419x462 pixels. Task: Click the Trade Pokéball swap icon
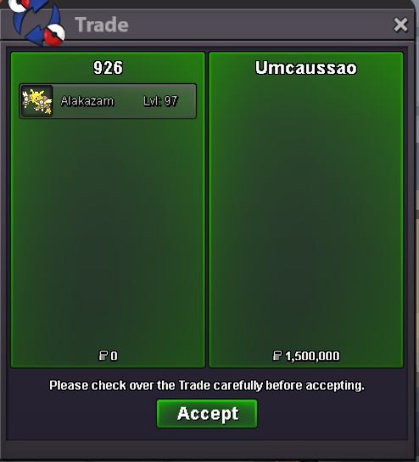pos(36,22)
